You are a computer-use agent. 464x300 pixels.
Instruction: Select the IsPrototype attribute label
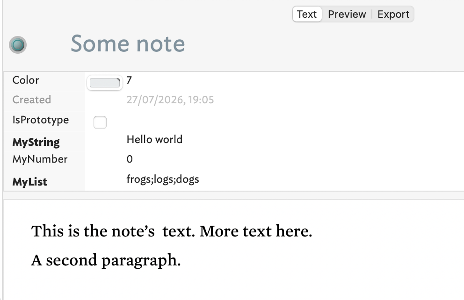pos(41,120)
